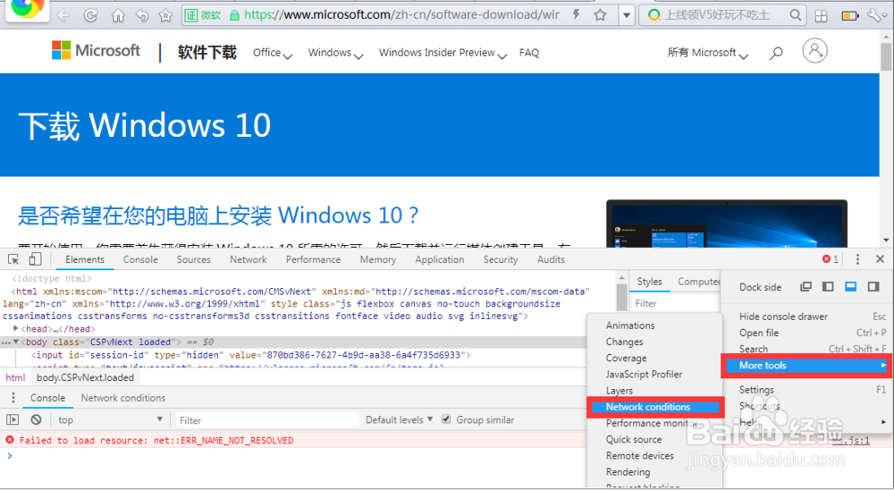The image size is (894, 490).
Task: Switch to the Application tab
Action: [439, 259]
